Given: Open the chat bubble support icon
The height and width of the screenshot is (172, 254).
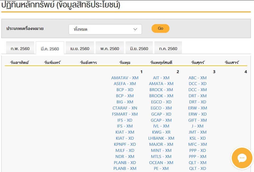Looking at the screenshot, I should pyautogui.click(x=242, y=158).
